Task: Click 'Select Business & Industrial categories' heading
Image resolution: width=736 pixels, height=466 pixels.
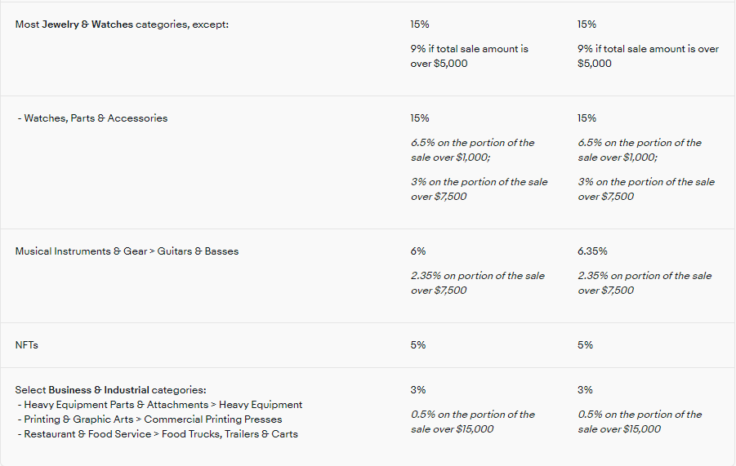Action: tap(110, 390)
